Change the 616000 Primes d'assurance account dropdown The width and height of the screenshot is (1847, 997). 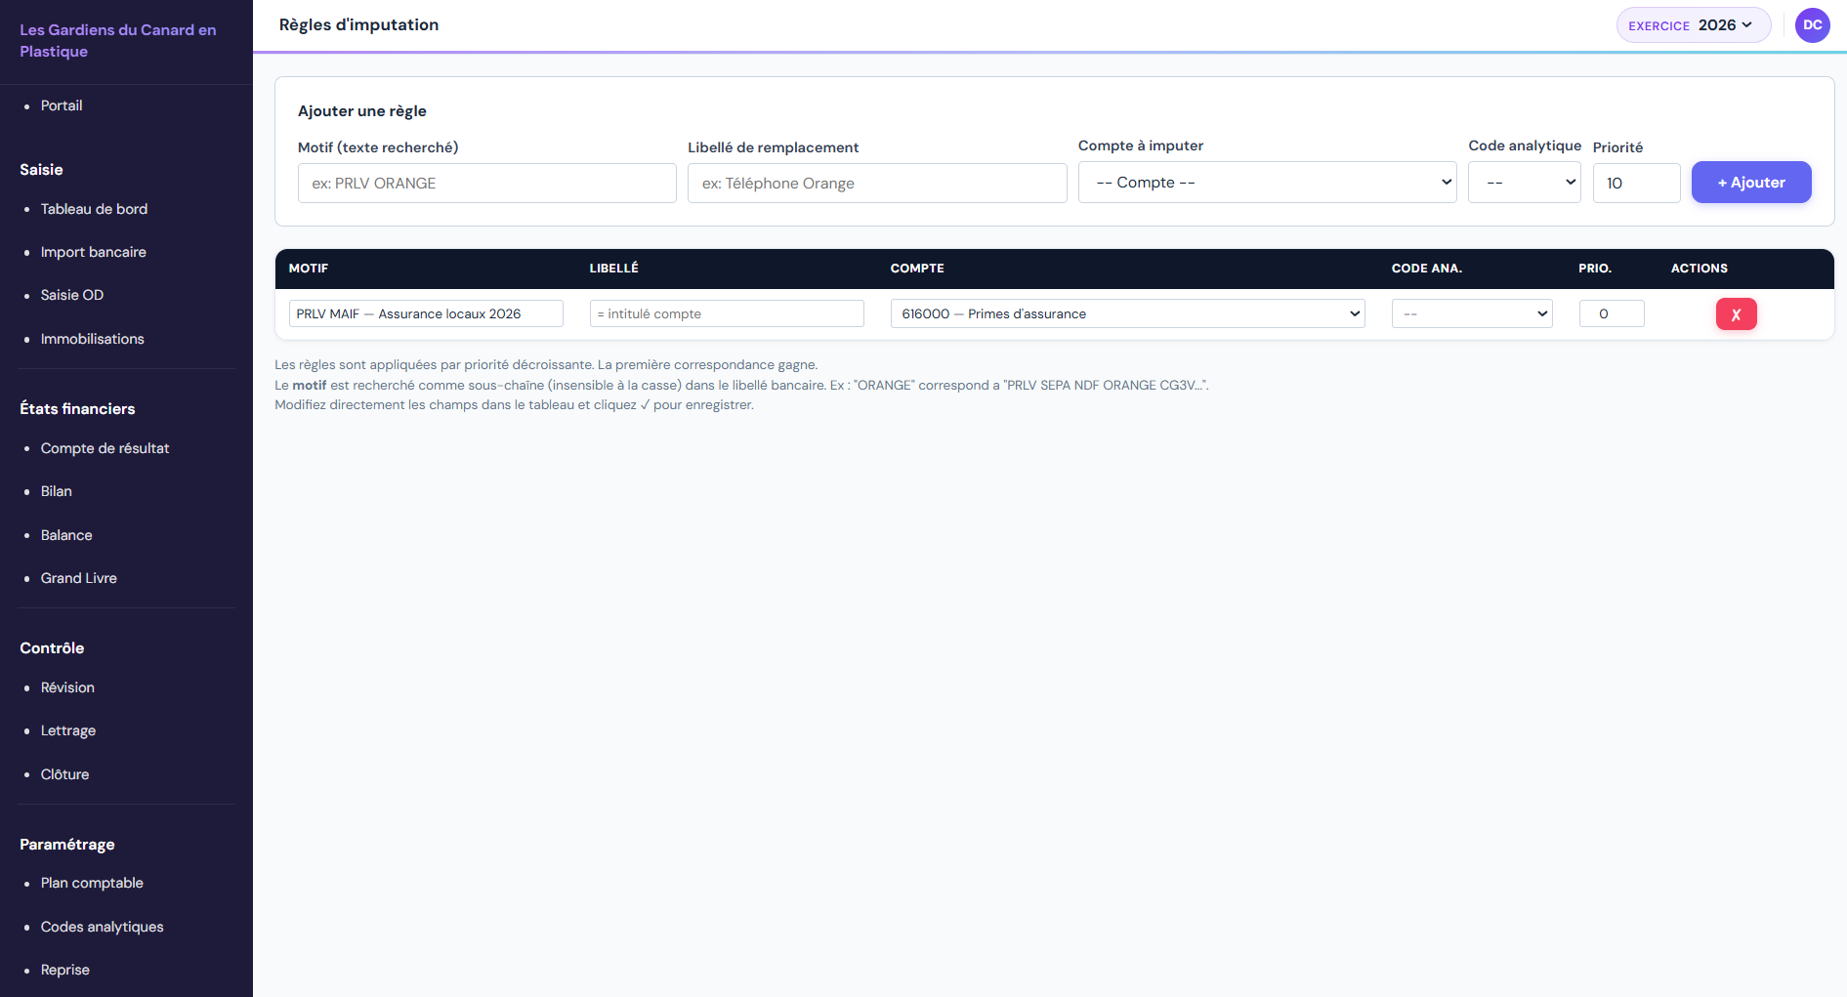(1127, 313)
